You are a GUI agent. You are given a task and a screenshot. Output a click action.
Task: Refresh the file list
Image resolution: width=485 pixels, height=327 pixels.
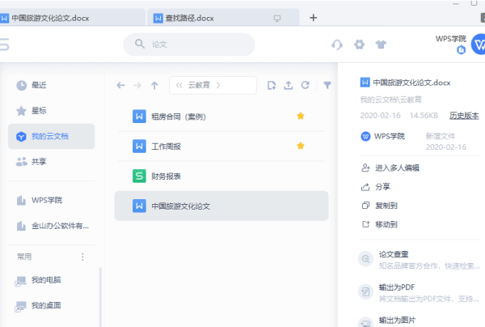point(306,85)
